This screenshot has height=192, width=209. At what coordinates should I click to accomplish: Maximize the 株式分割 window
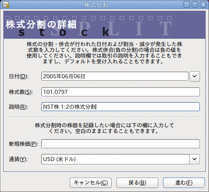(195, 5)
